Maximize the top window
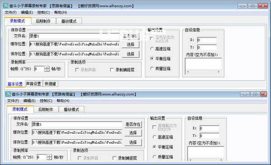 [x=252, y=6]
